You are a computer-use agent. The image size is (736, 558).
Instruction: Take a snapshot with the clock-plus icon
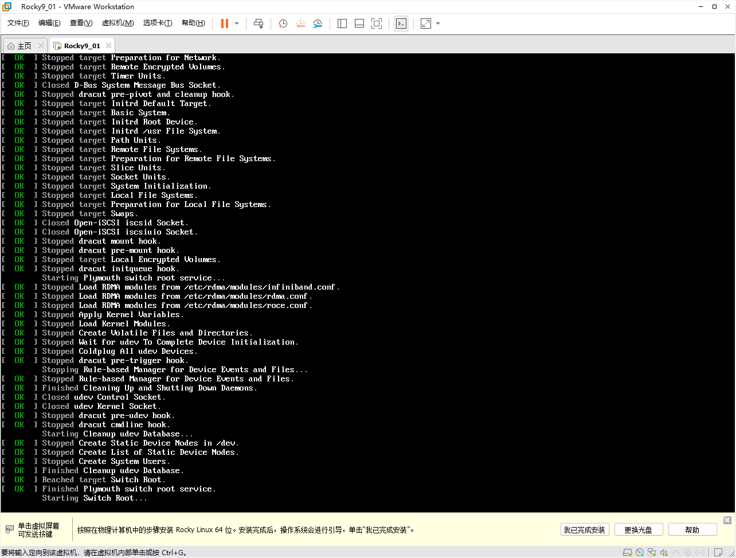[283, 24]
